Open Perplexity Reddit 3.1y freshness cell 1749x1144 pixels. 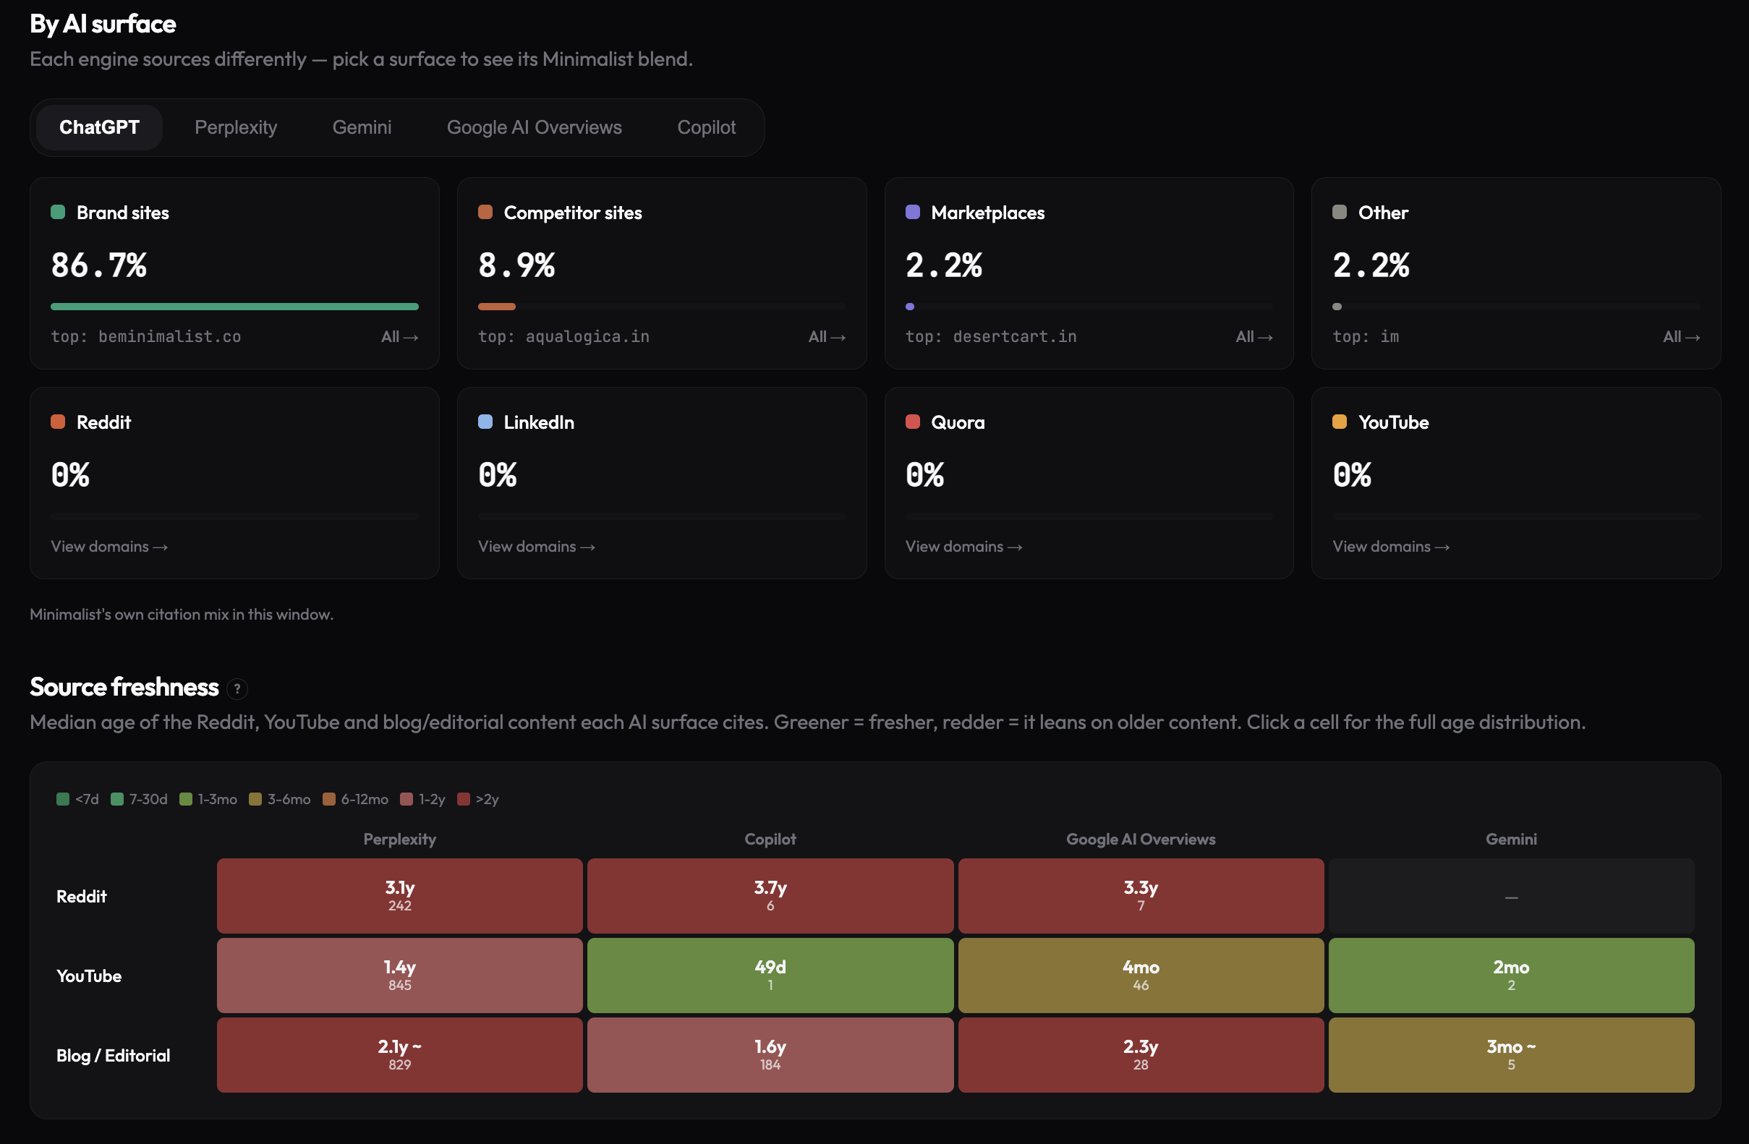click(400, 896)
